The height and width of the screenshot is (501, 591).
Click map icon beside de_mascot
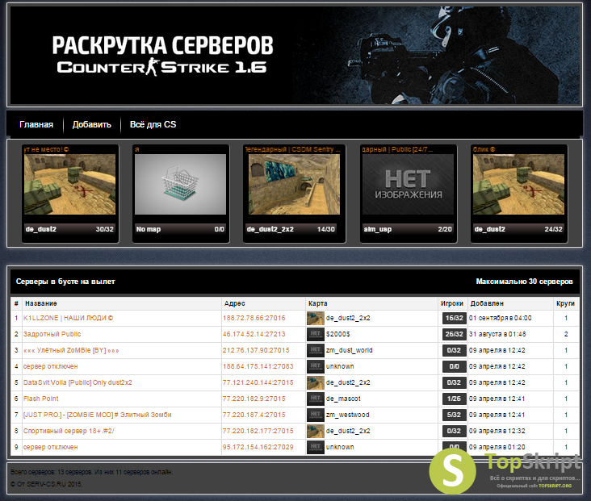316,399
